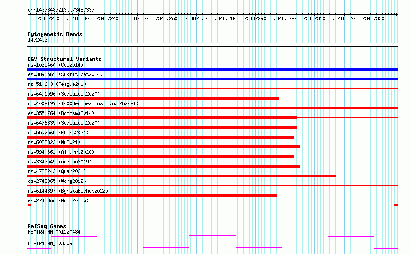411x254 pixels.
Task: Open the RefSeq Genes track title
Action: 47,226
